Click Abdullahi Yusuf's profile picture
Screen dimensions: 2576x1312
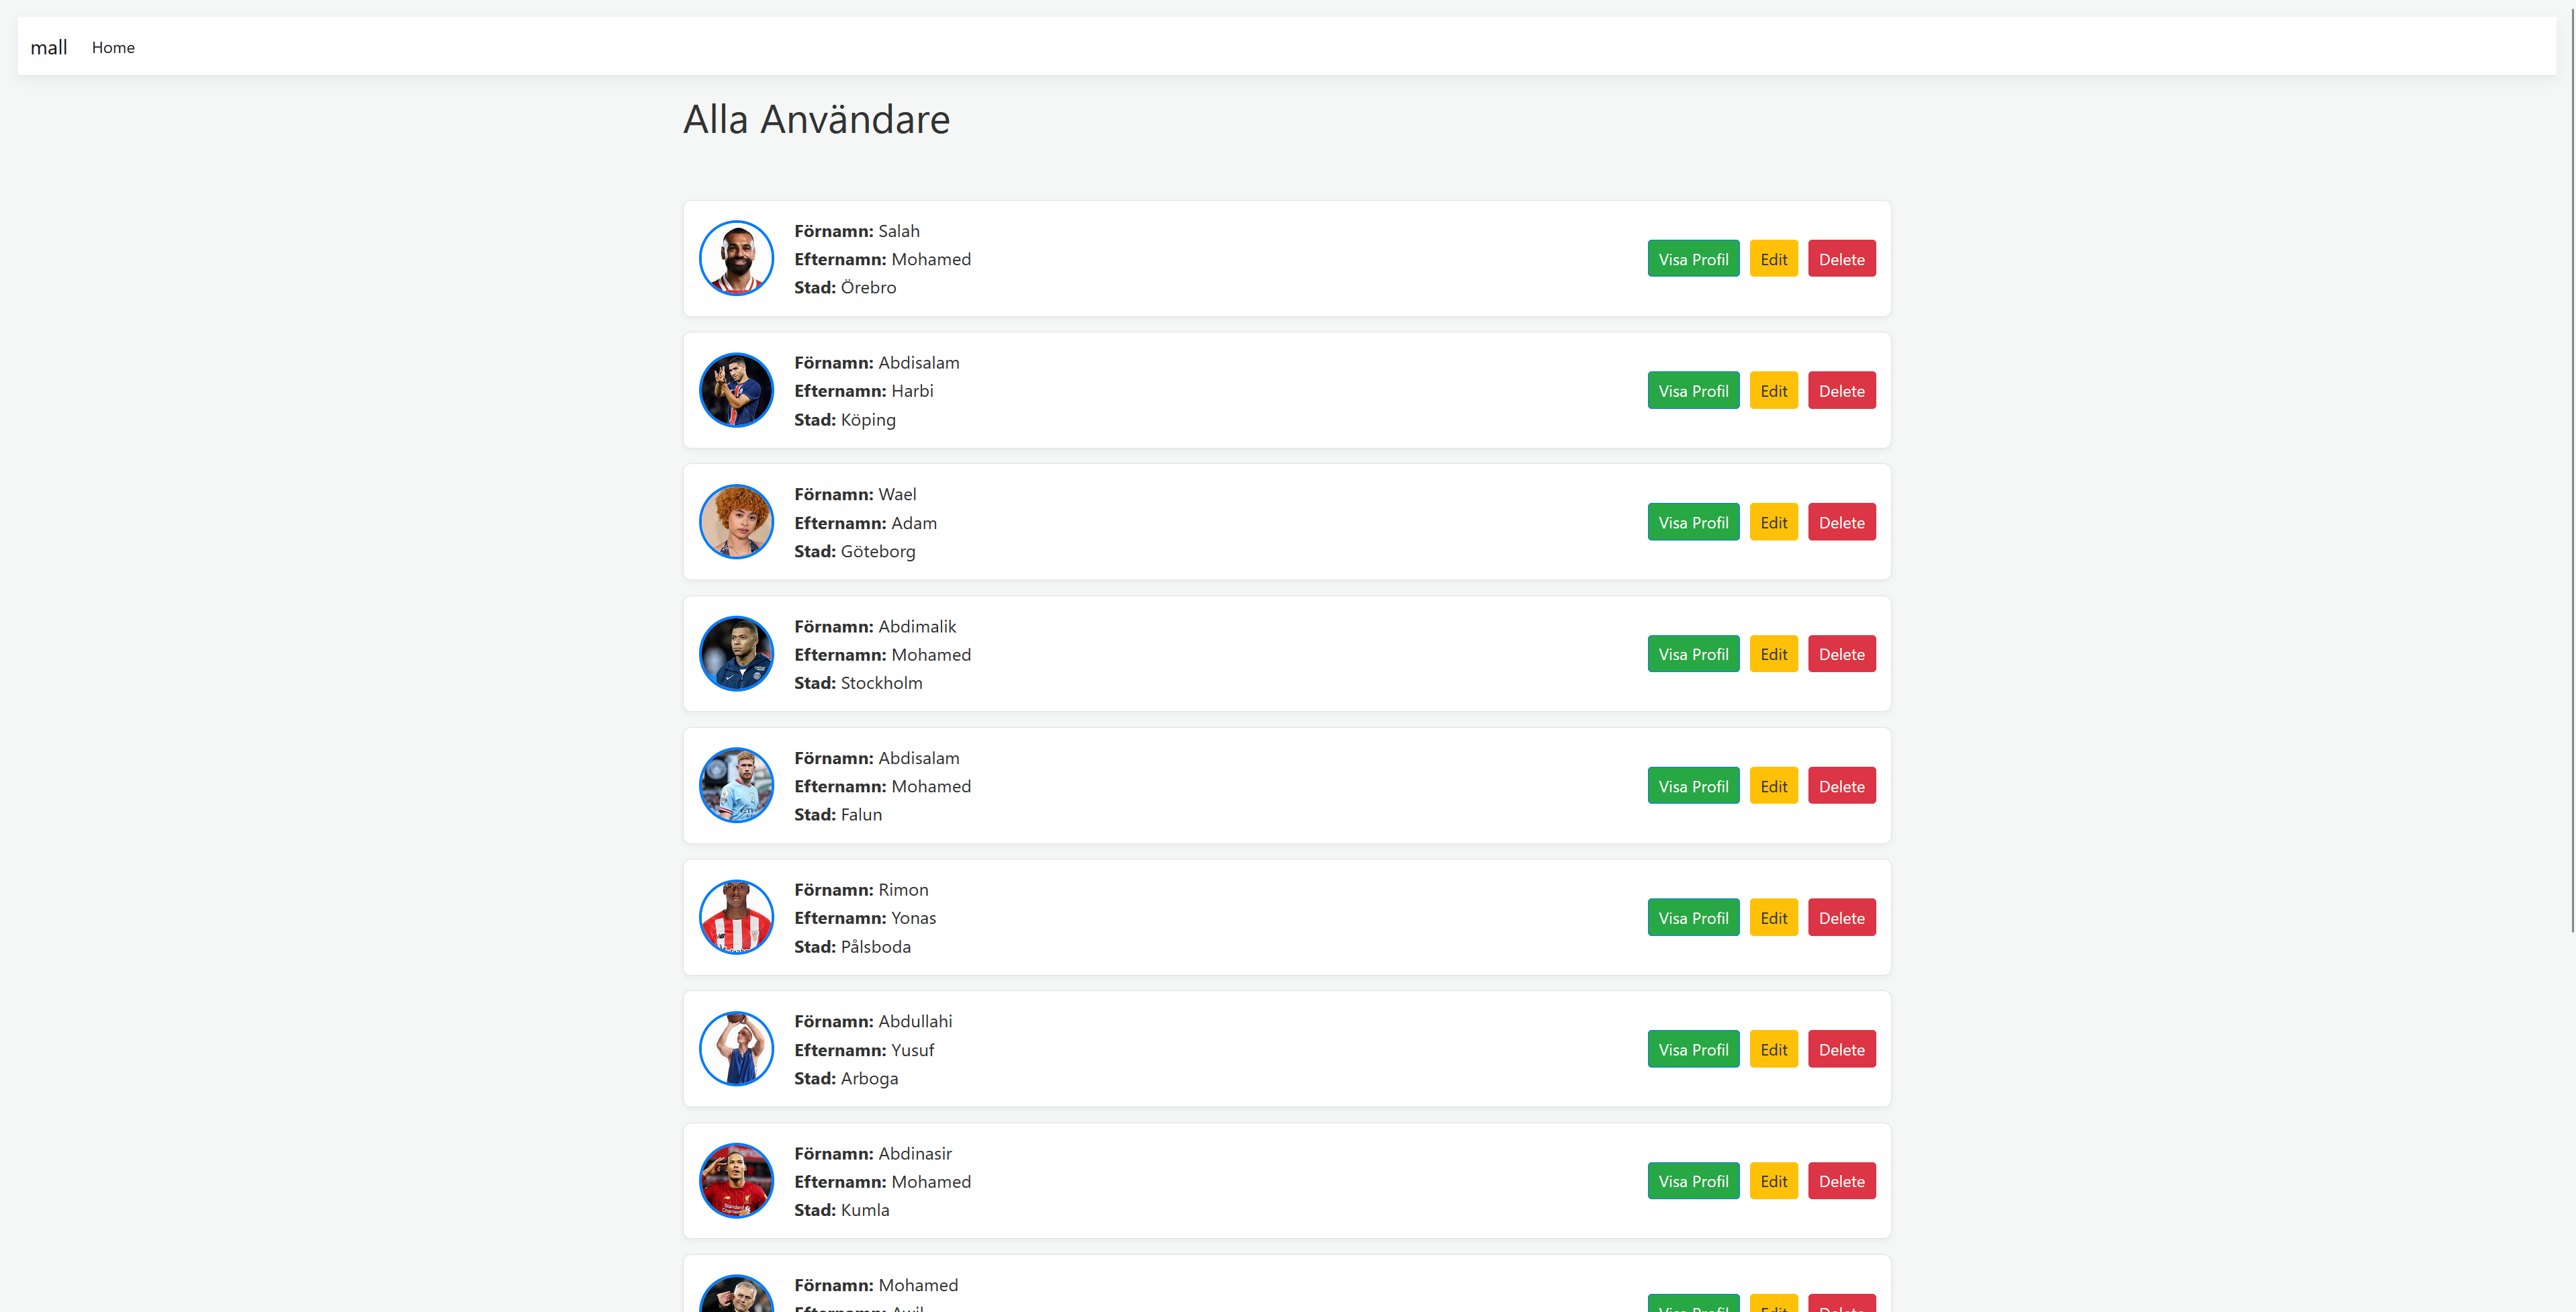point(736,1049)
